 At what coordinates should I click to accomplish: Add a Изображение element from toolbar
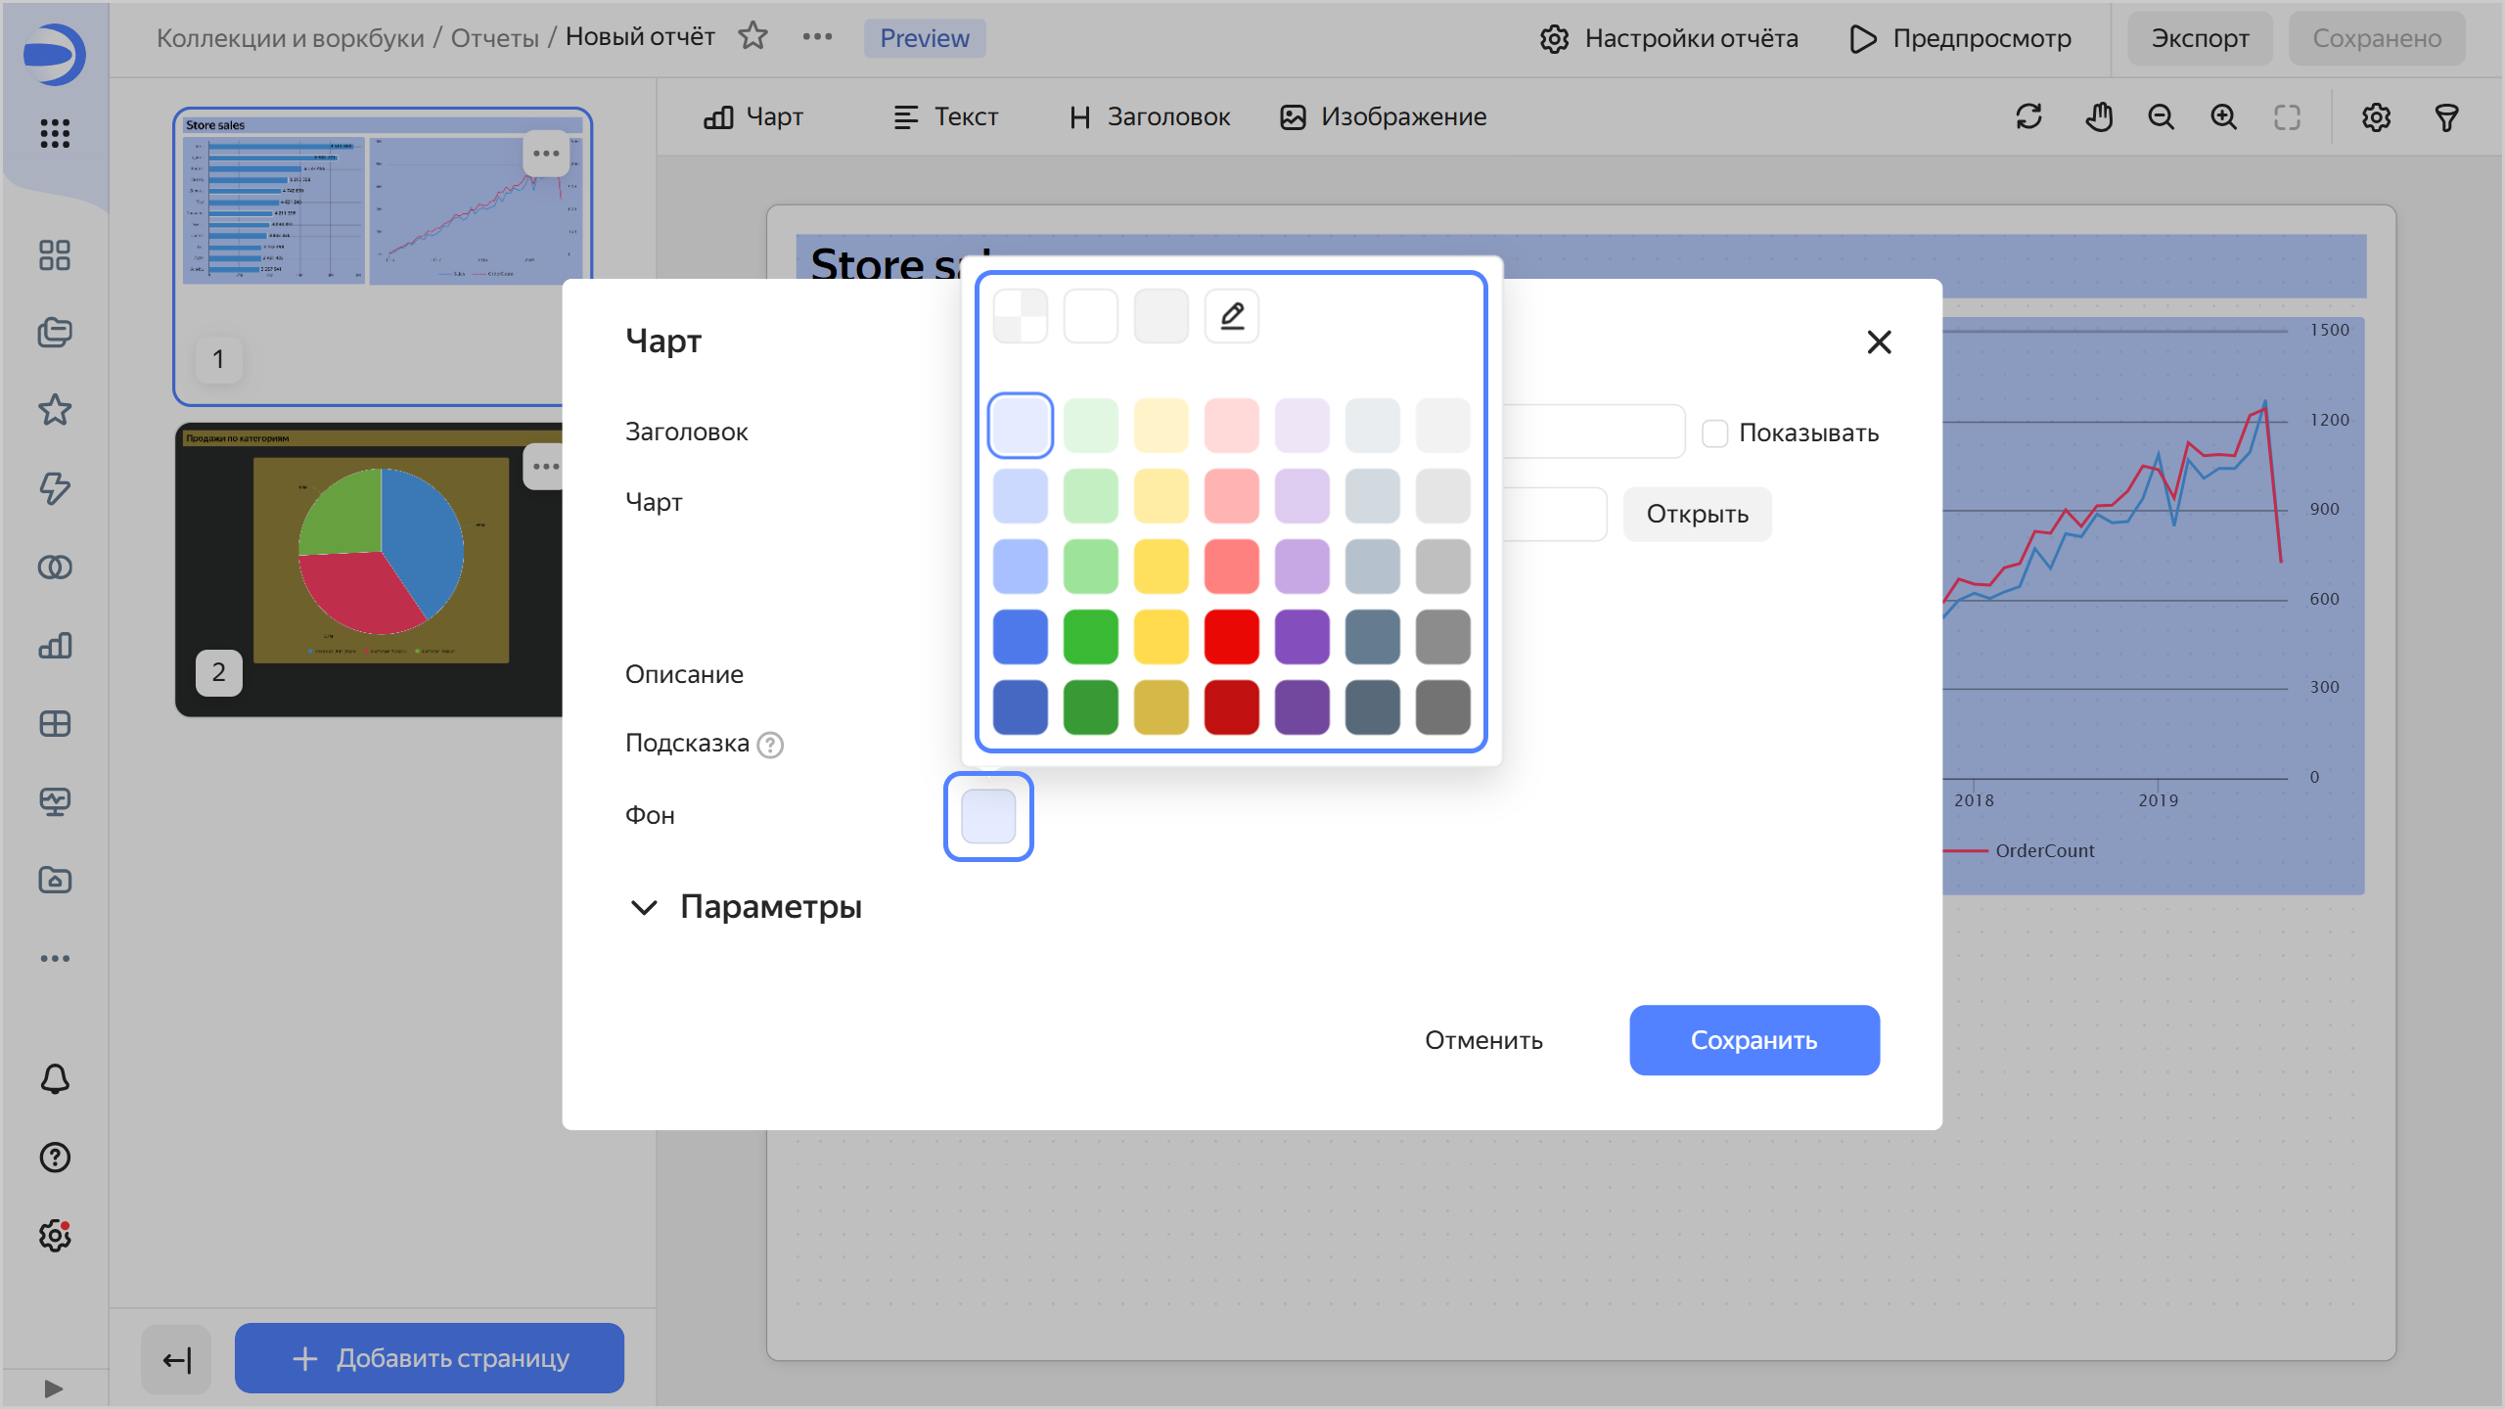(1384, 117)
